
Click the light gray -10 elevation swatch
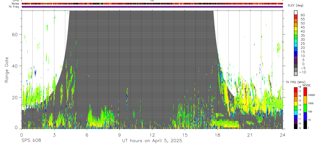pos(296,74)
